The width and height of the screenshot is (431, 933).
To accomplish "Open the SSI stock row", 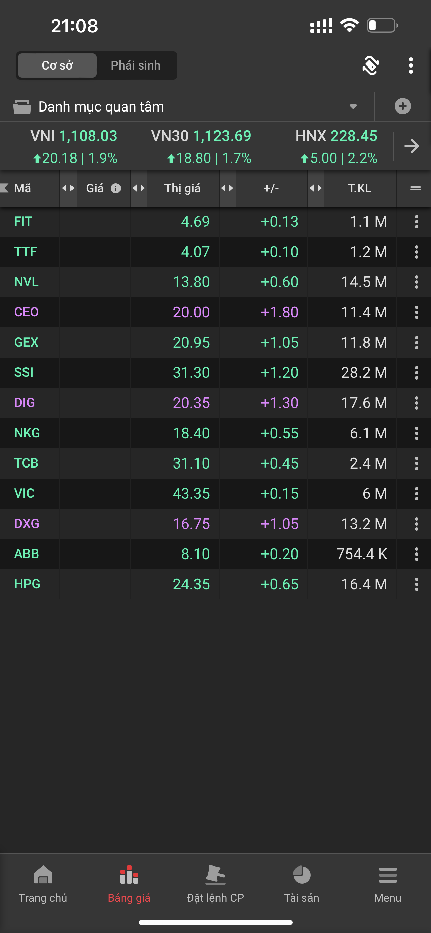I will click(24, 373).
